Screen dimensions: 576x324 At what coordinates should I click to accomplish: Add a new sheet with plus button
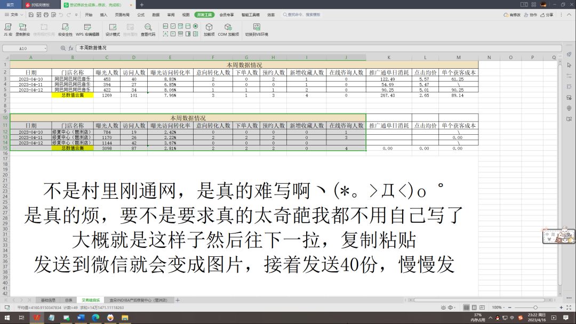point(178,300)
